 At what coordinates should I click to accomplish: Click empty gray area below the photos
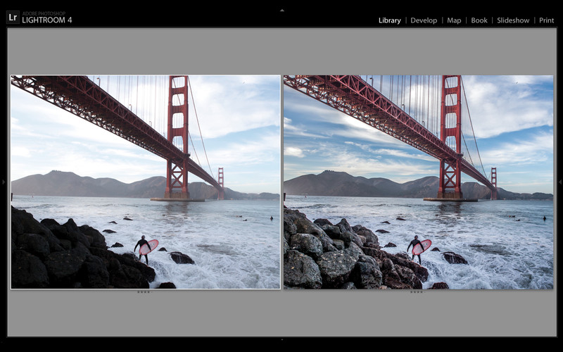pos(281,315)
